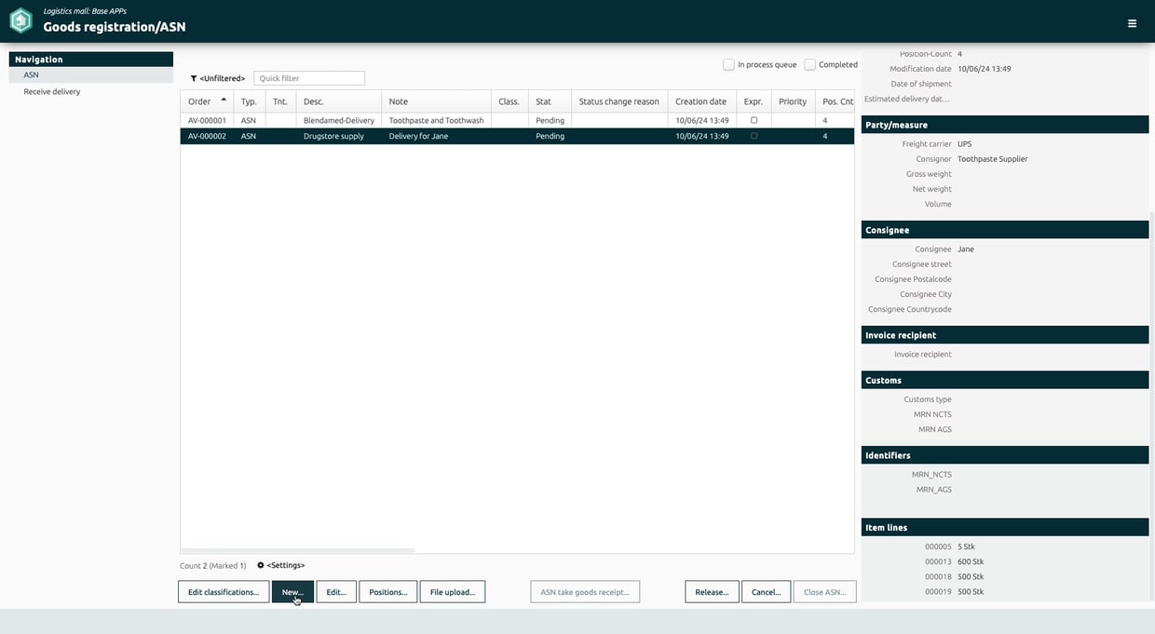The height and width of the screenshot is (634, 1155).
Task: Click the Customs section header
Action: 1005,380
